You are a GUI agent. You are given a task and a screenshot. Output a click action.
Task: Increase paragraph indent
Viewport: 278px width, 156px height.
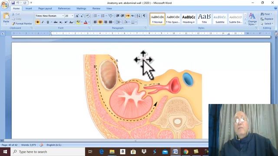[122, 16]
